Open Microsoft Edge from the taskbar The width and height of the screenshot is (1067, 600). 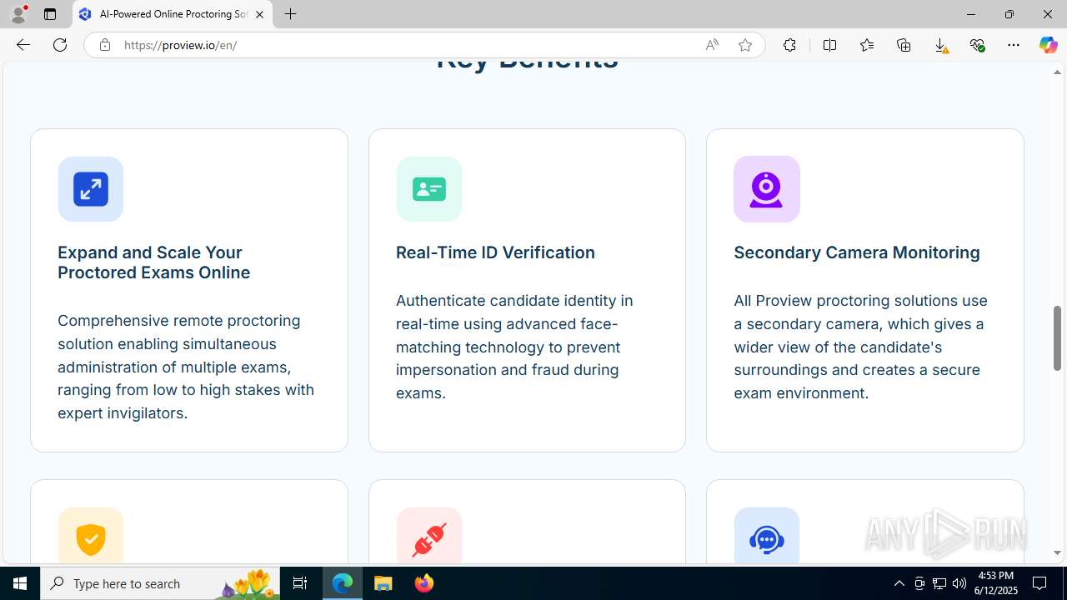coord(343,583)
